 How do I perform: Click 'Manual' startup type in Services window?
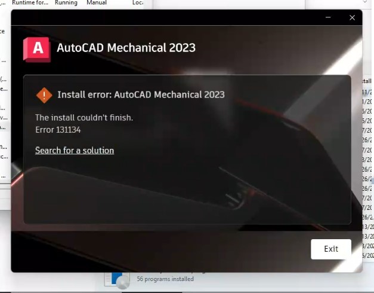97,3
